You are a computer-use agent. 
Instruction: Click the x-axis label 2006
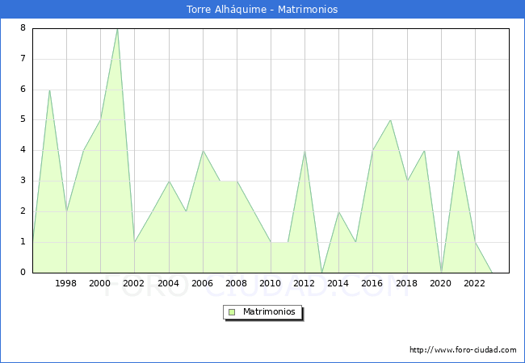(202, 283)
